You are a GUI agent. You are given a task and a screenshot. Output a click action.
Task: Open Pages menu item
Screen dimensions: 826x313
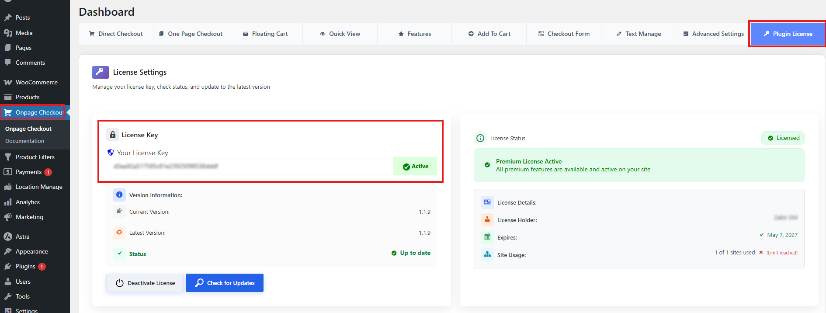click(x=35, y=48)
